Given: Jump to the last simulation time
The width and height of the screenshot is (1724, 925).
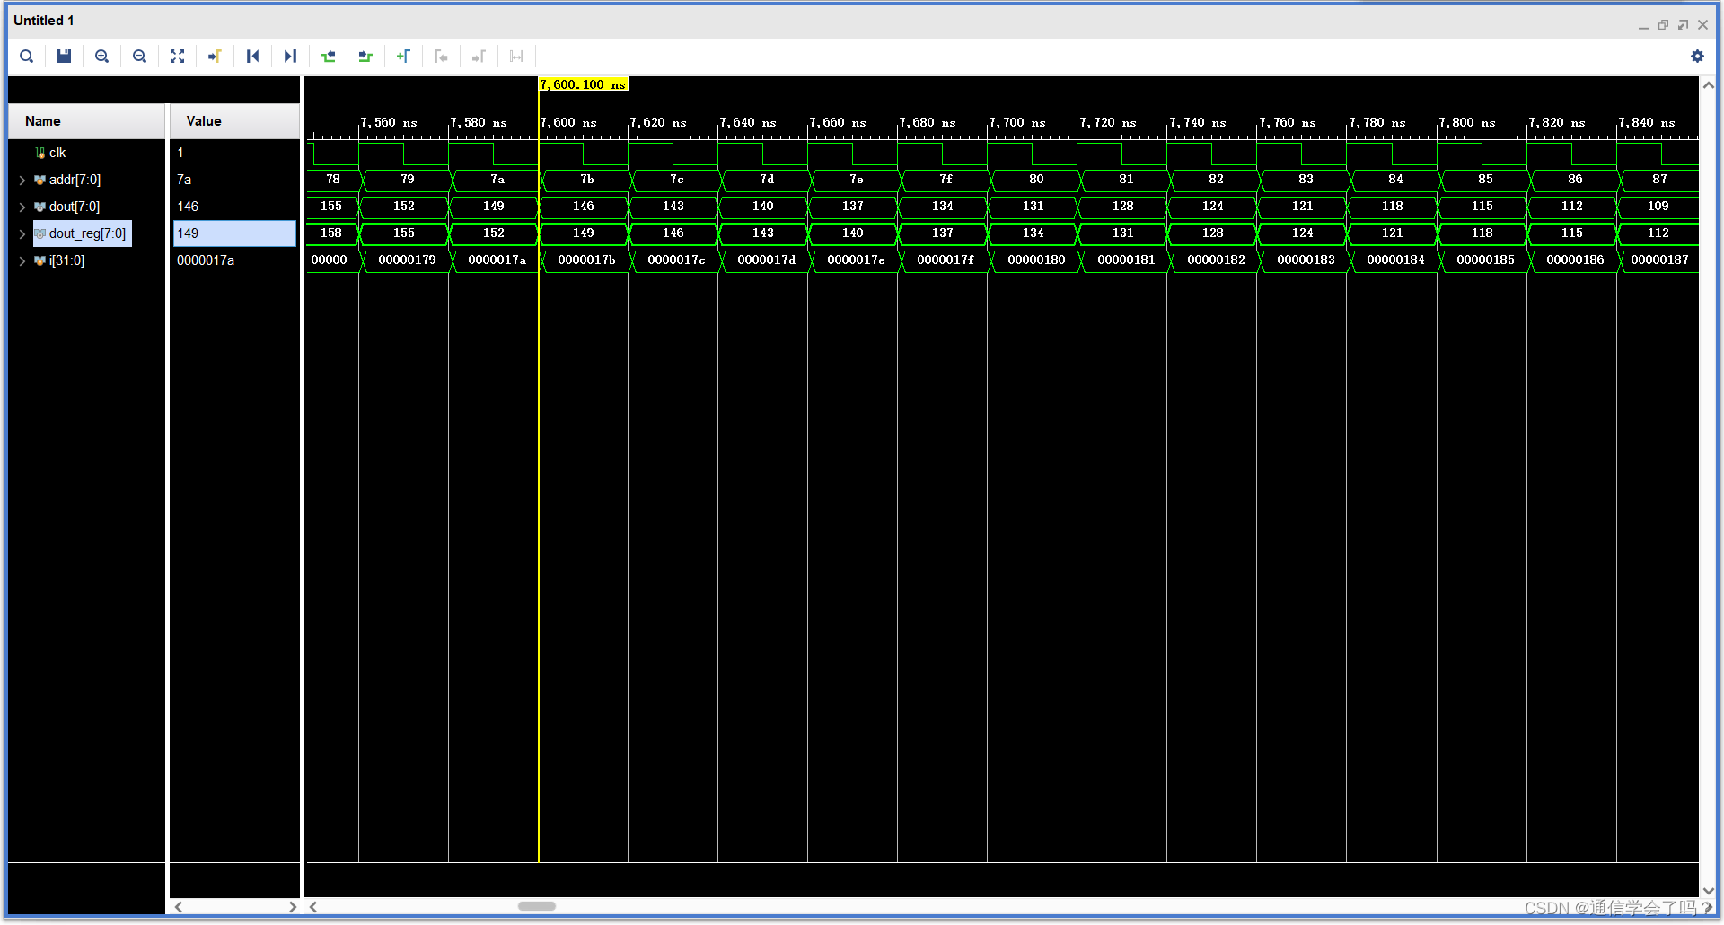Looking at the screenshot, I should 290,57.
